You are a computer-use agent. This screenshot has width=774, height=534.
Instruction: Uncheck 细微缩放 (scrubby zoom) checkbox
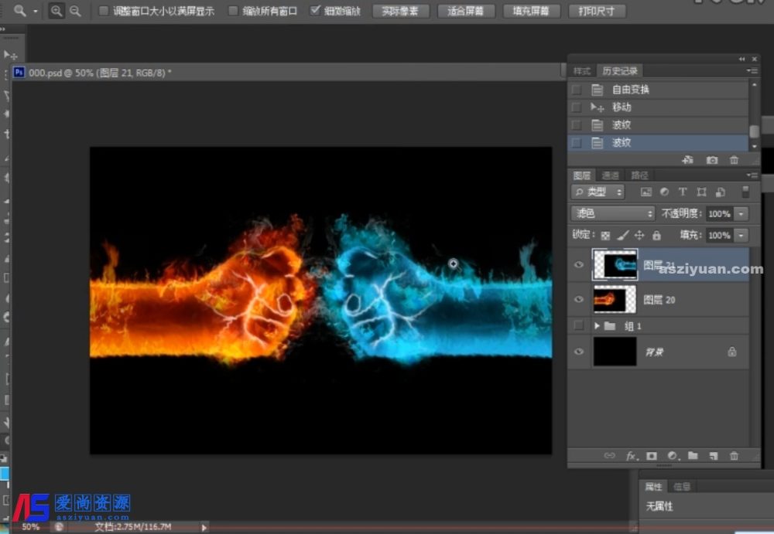point(315,10)
